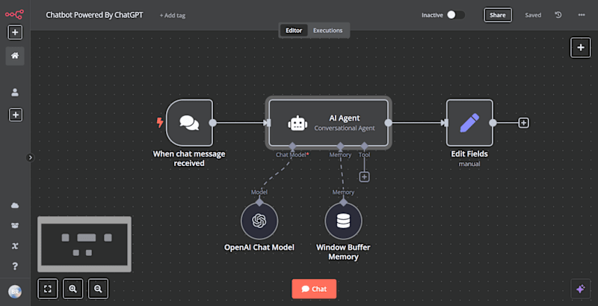
Task: Open the workflow history clock icon
Action: pos(558,15)
